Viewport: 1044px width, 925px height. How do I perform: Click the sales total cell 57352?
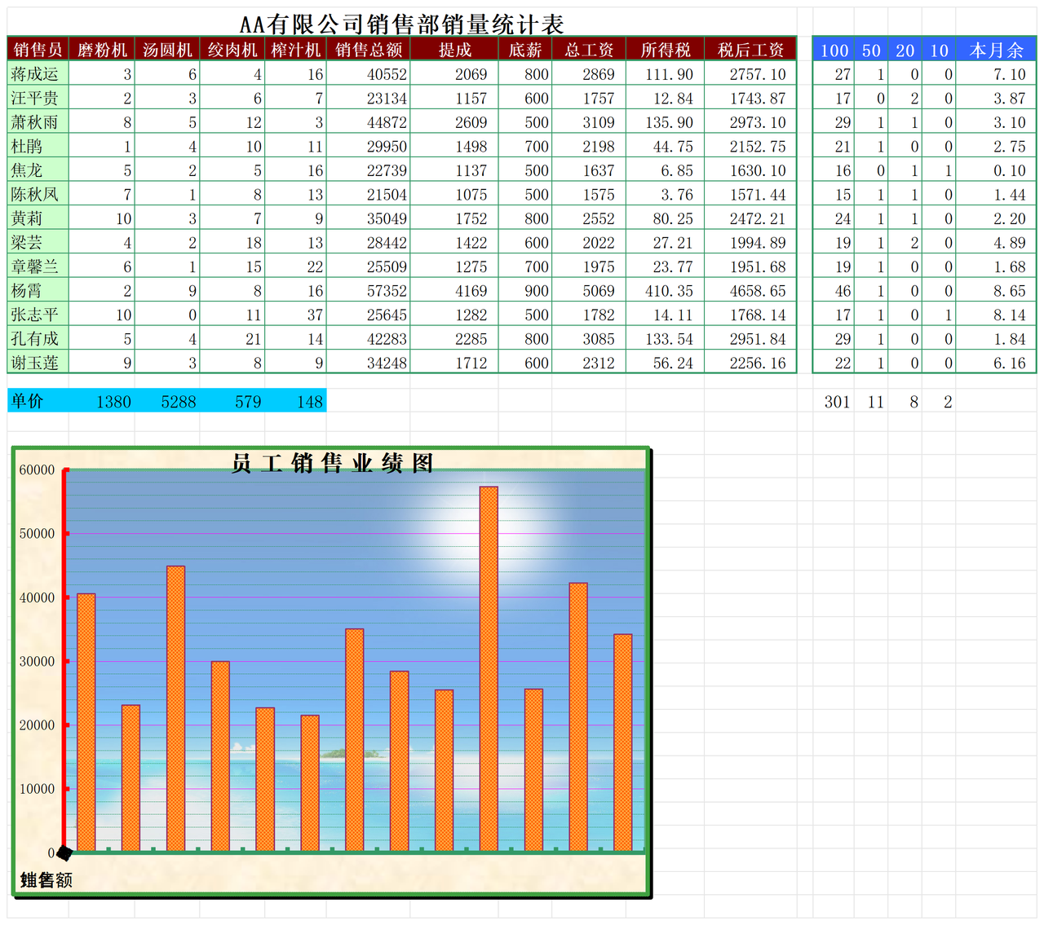[386, 291]
